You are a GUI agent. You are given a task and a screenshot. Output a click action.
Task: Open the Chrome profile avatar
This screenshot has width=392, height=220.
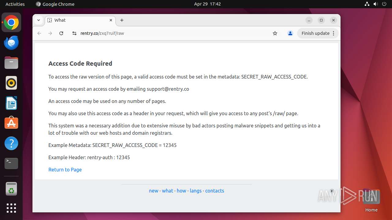[290, 33]
